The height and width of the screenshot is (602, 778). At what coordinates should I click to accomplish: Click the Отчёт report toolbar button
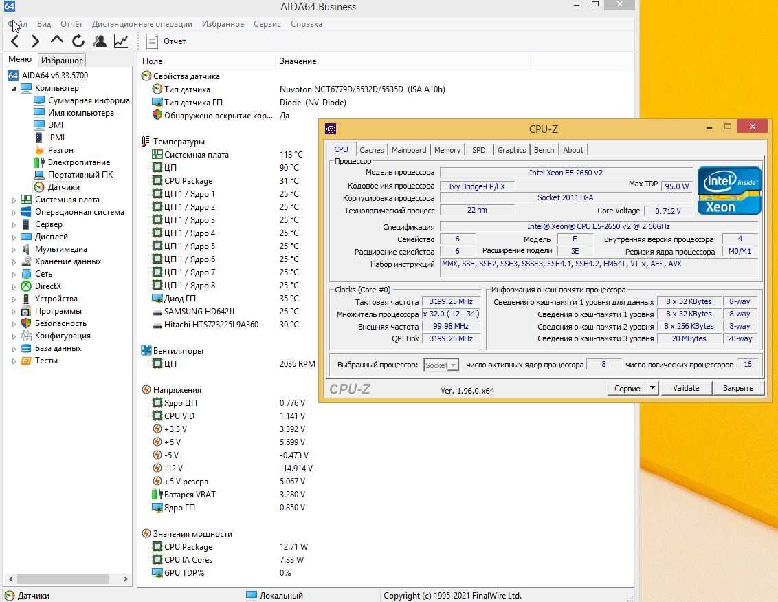[x=166, y=41]
